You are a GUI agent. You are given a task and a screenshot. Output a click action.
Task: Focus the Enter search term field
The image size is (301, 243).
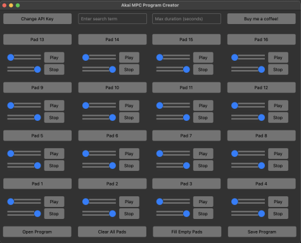[112, 19]
